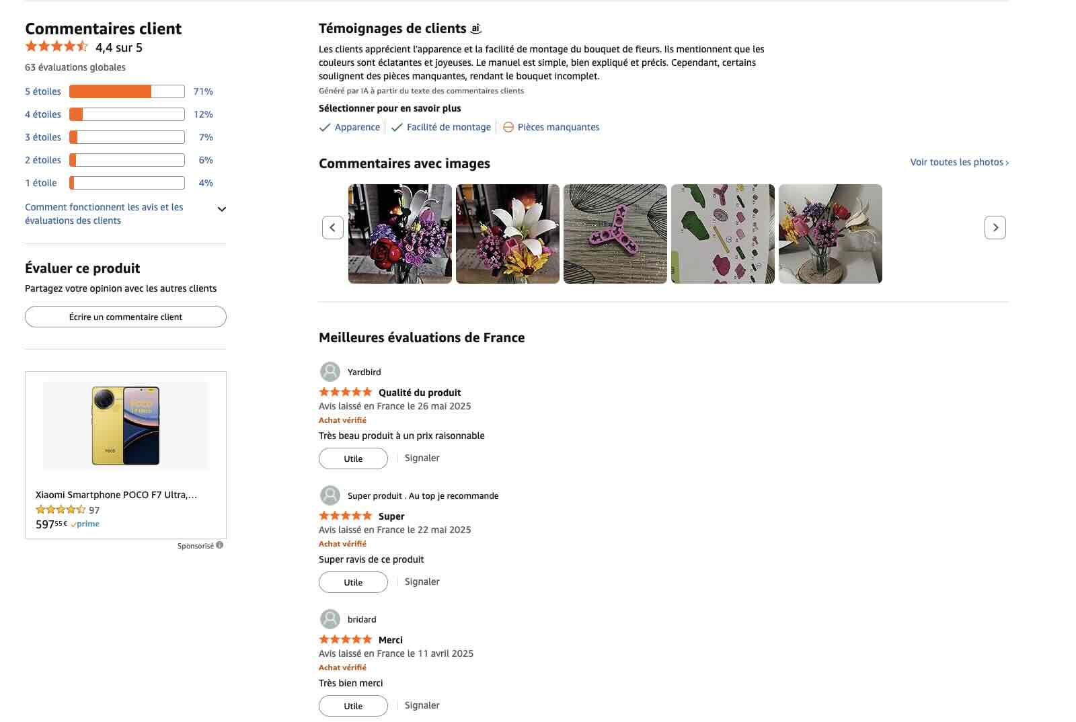The width and height of the screenshot is (1076, 722).
Task: Click Yardbird's profile avatar icon
Action: [330, 372]
